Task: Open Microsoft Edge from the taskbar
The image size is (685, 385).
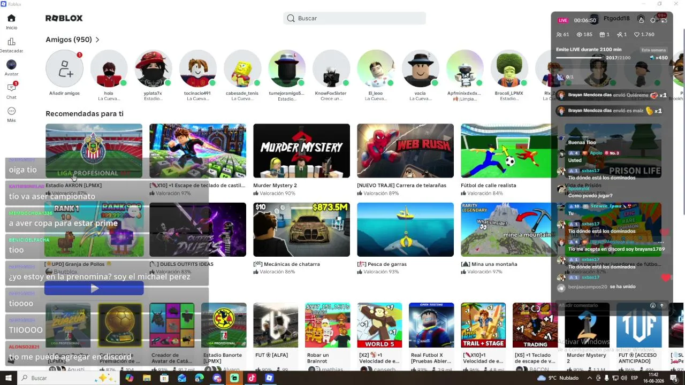Action: 199,378
